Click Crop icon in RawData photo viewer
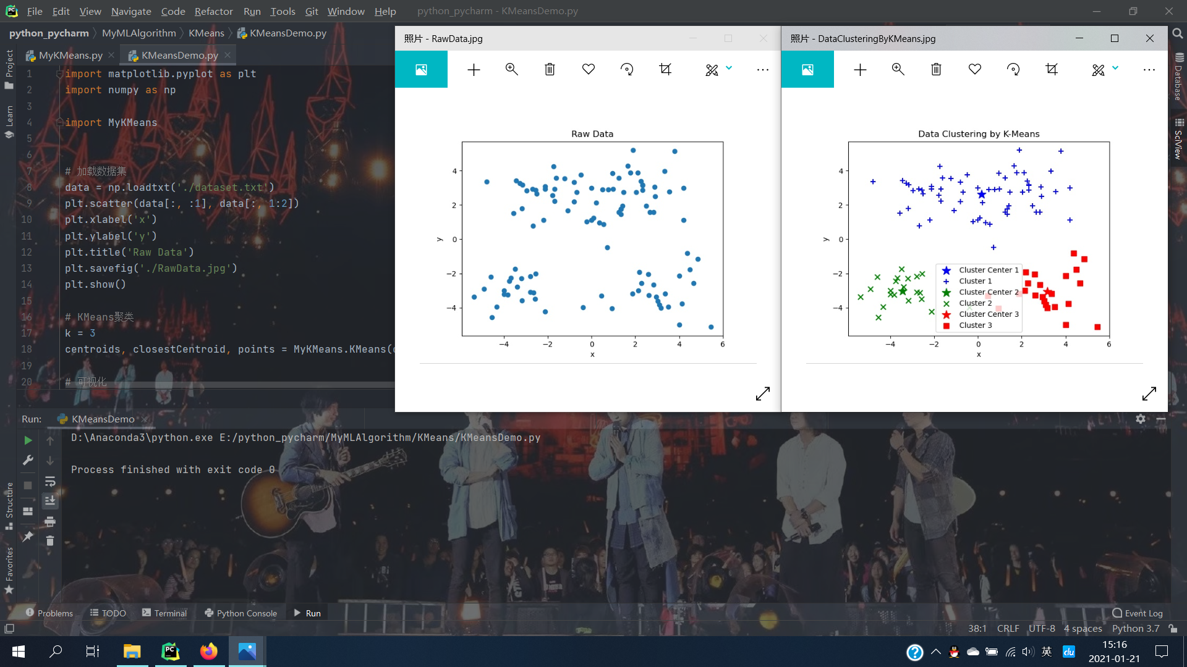 [x=665, y=69]
